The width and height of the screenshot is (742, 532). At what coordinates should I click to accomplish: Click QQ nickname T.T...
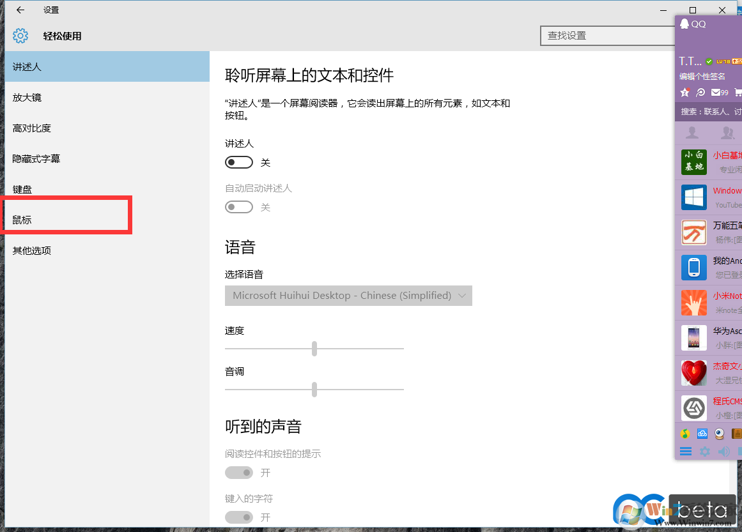[x=690, y=61]
